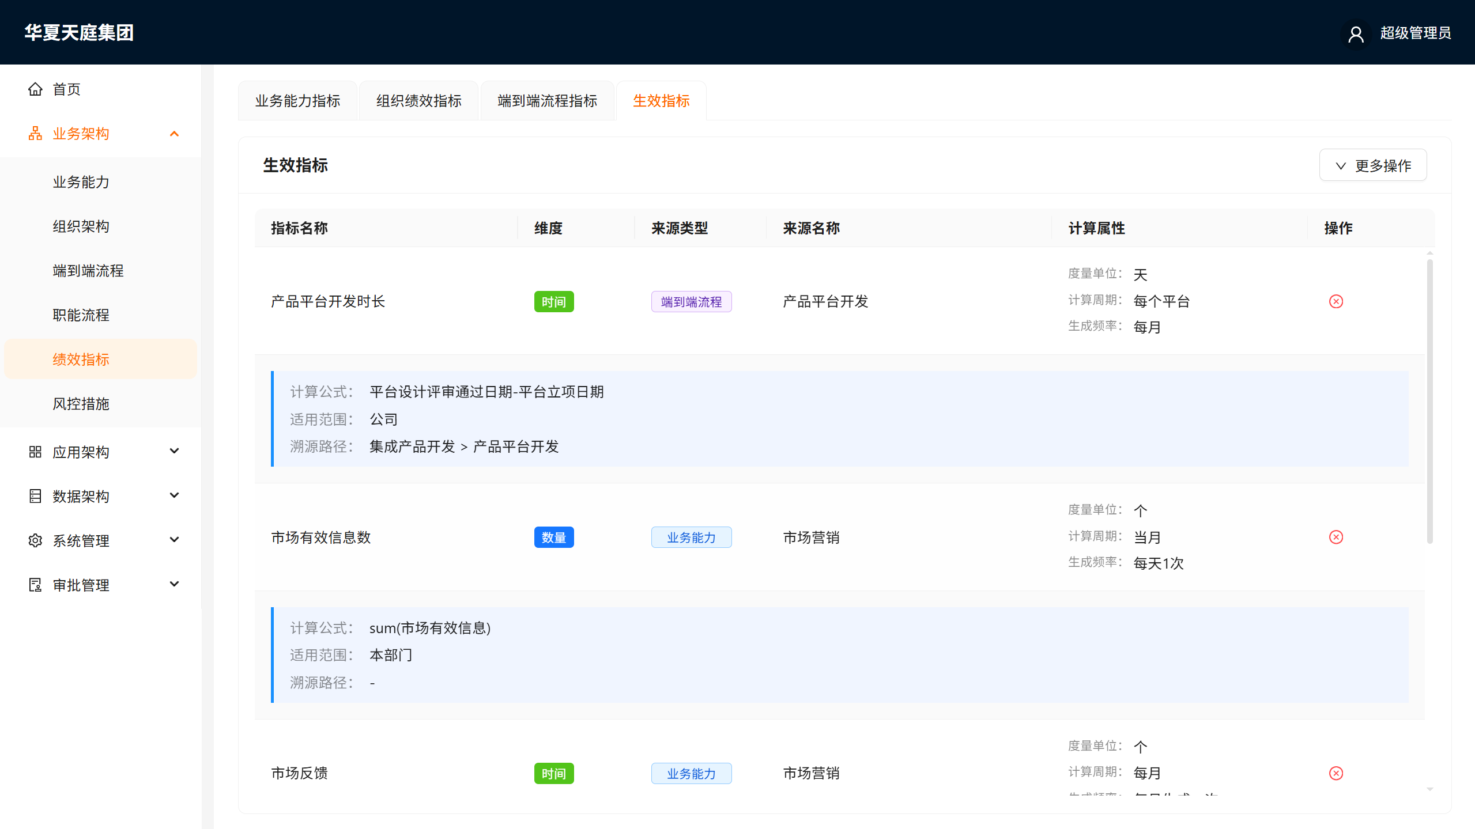Switch to the 端到端流程指标 tab
This screenshot has width=1475, height=829.
coord(547,101)
